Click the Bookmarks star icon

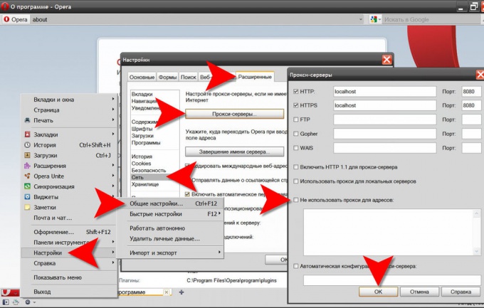pyautogui.click(x=27, y=134)
